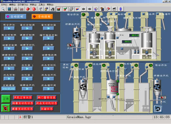Click the forward arrow toolbar icon
The width and height of the screenshot is (171, 124).
[x=90, y=9]
